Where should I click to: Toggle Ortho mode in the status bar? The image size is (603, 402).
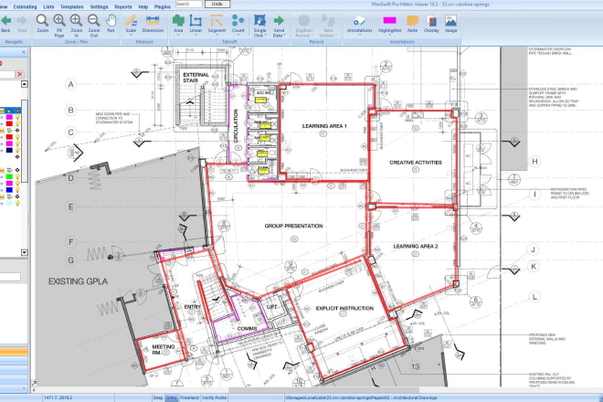[171, 397]
